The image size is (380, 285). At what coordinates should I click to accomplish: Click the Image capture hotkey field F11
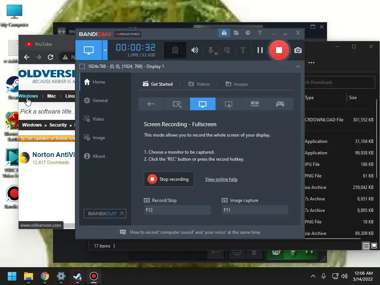tap(255, 210)
